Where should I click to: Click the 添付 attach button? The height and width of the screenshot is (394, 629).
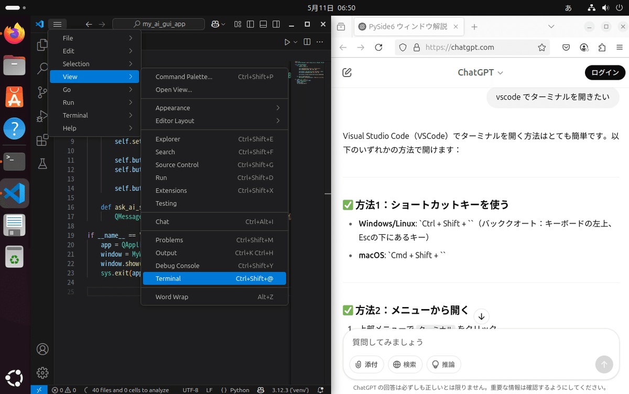[367, 364]
